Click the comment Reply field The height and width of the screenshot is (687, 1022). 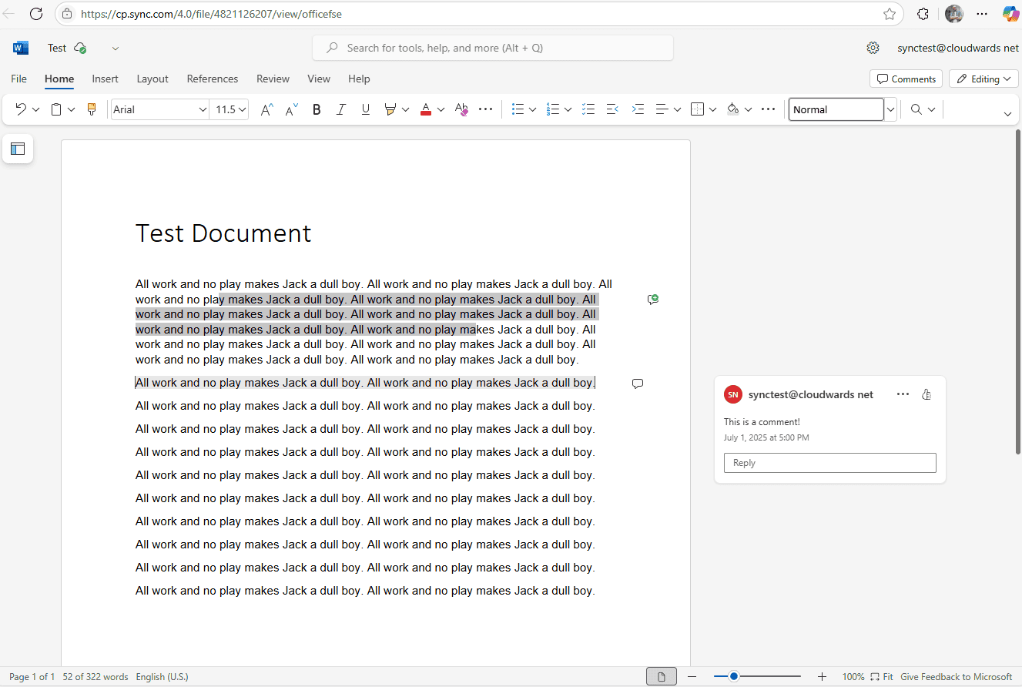829,463
